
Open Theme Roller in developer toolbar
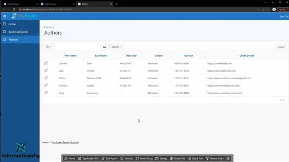pyautogui.click(x=214, y=158)
